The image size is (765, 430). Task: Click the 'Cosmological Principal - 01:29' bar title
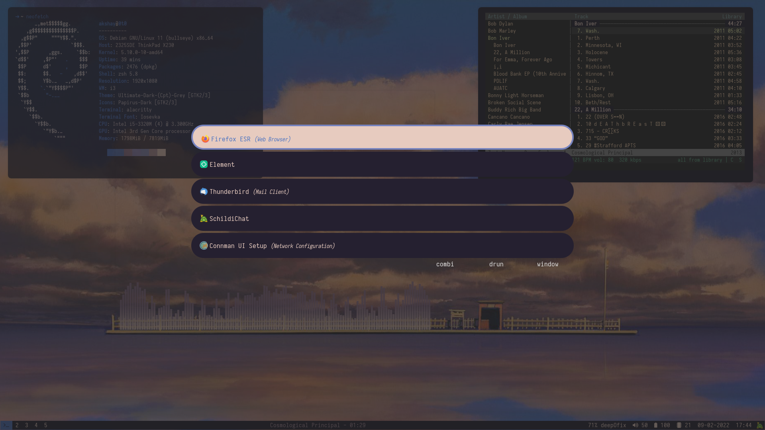[x=318, y=425]
